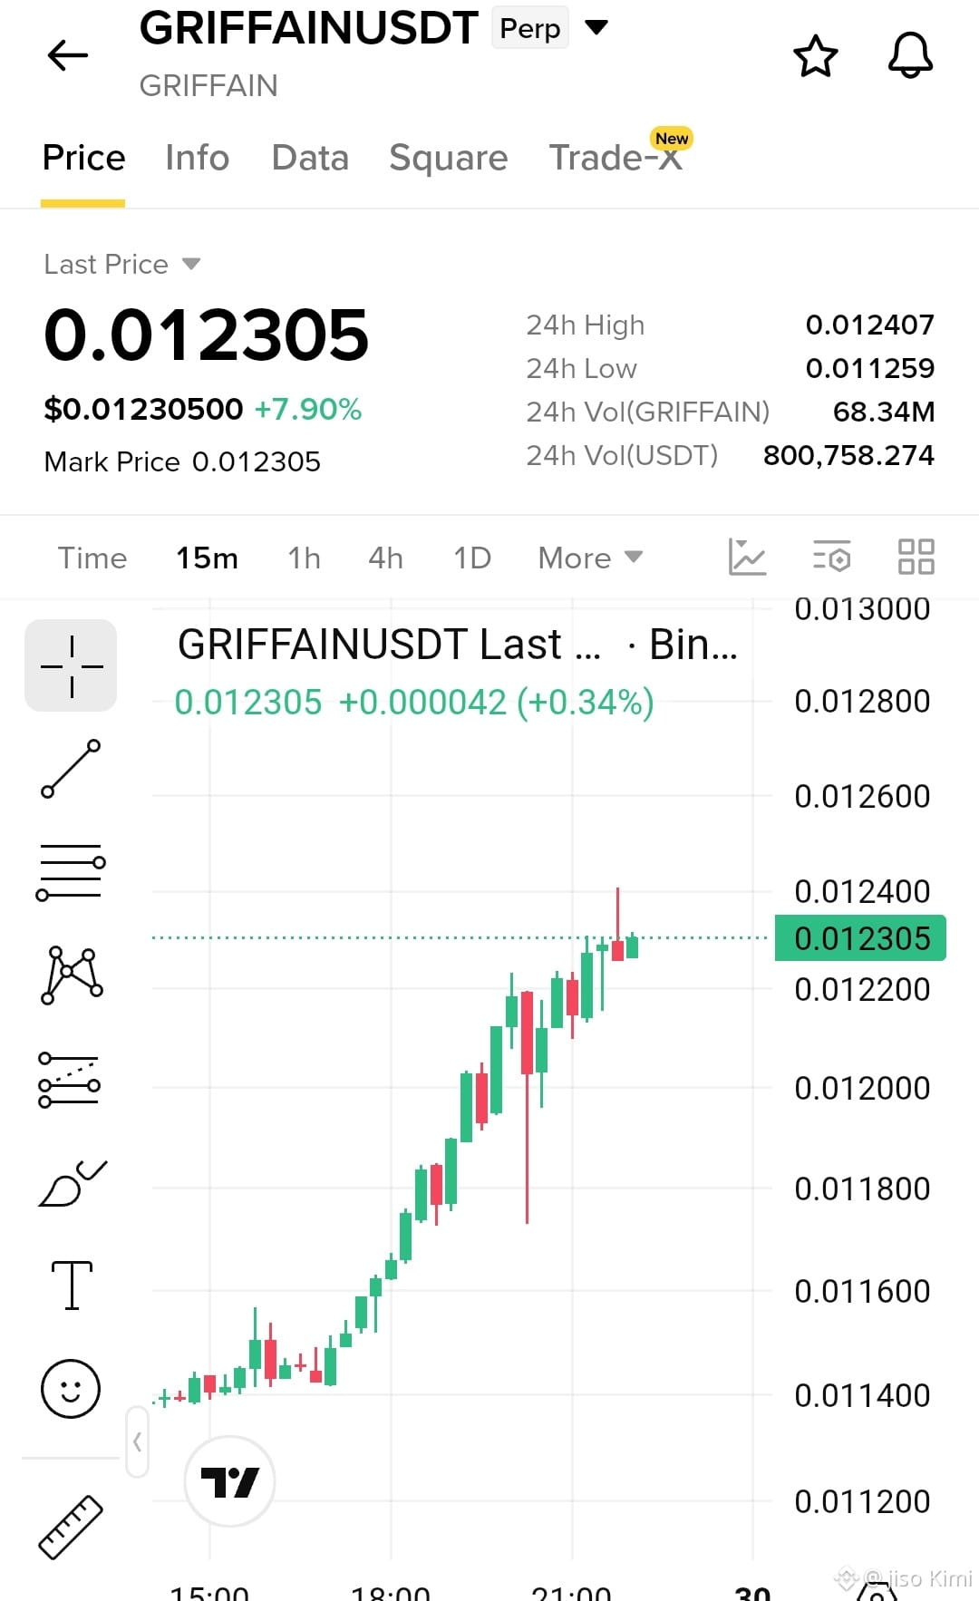
Task: Select the crosshair cursor tool
Action: (72, 665)
